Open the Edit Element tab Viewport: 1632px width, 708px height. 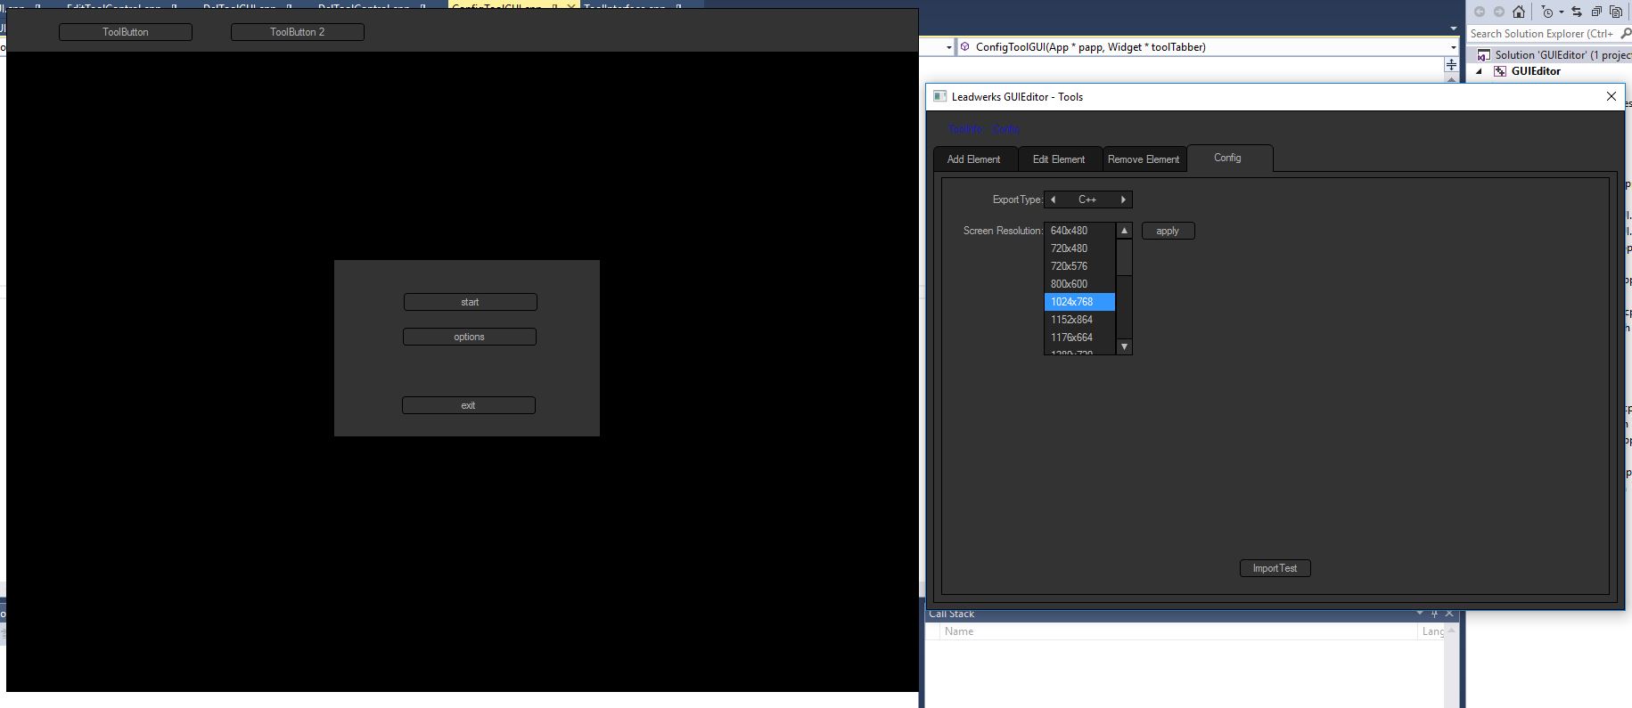click(1058, 159)
